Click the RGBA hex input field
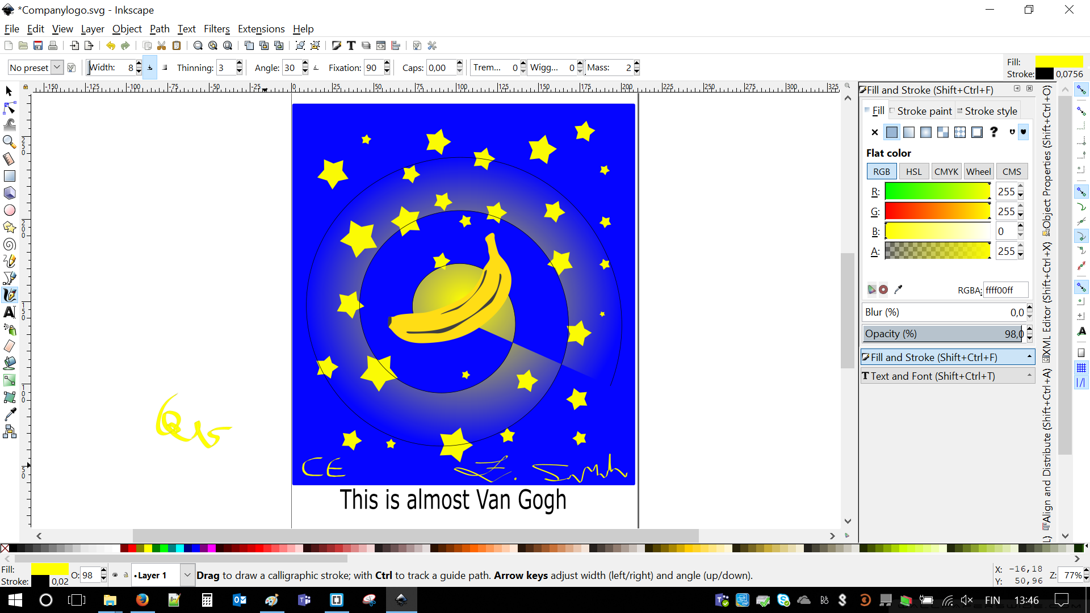This screenshot has height=613, width=1090. click(1005, 290)
